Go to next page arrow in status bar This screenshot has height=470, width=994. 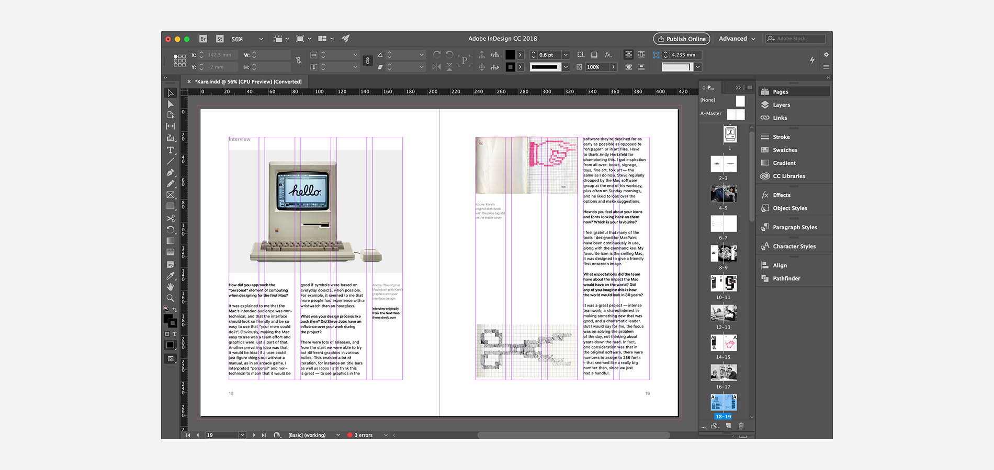coord(254,435)
